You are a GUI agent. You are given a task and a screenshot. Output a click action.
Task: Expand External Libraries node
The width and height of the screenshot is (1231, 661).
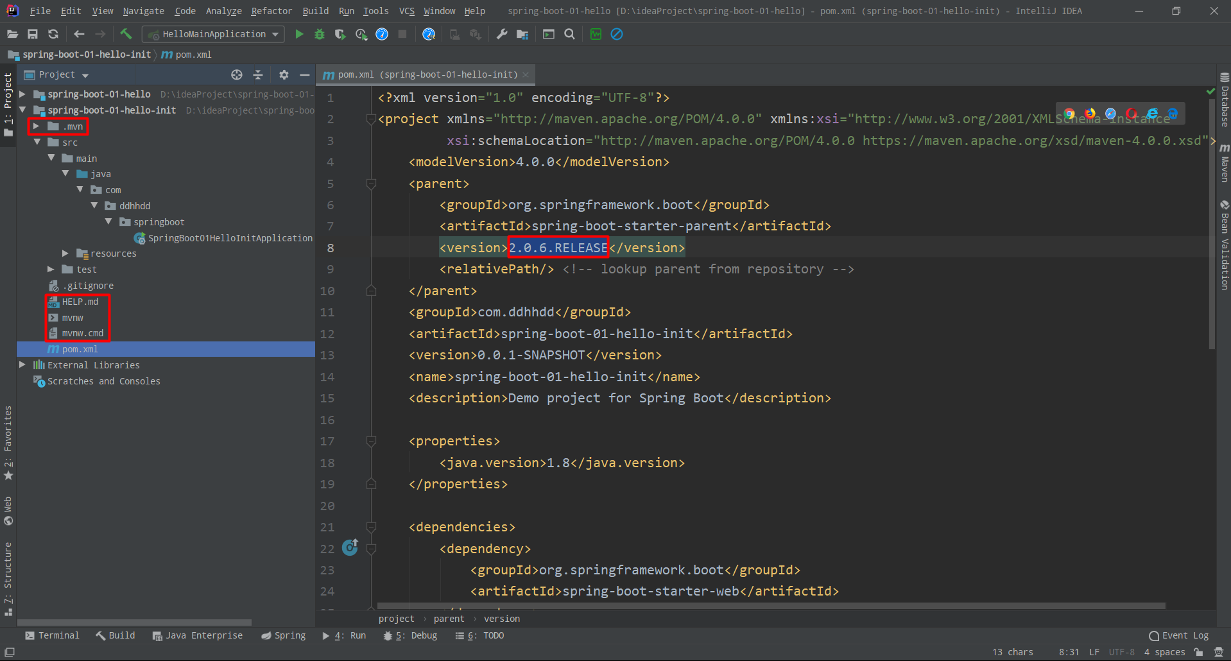tap(22, 365)
